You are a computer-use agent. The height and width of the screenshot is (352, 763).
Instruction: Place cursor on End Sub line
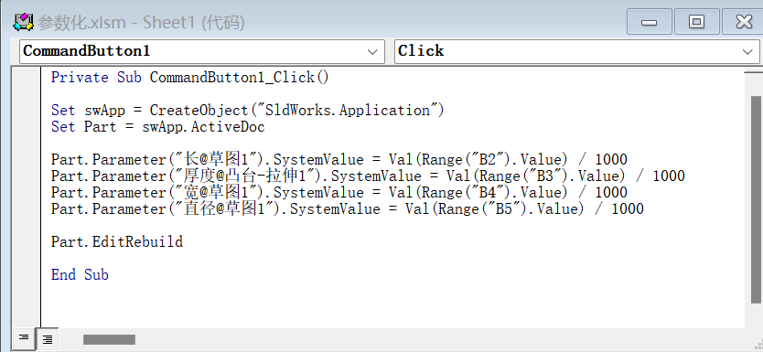click(80, 274)
